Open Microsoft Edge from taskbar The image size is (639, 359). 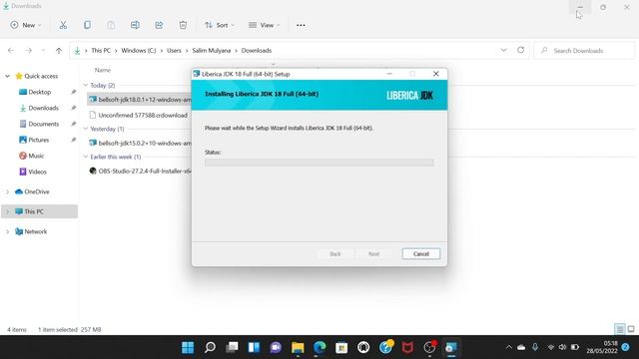click(319, 347)
